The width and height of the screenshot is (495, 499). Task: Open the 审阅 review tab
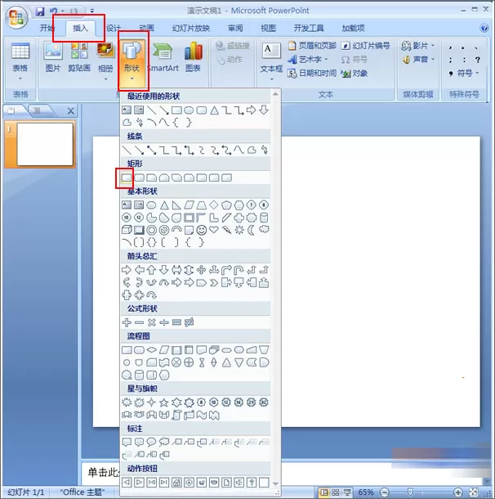(x=235, y=28)
